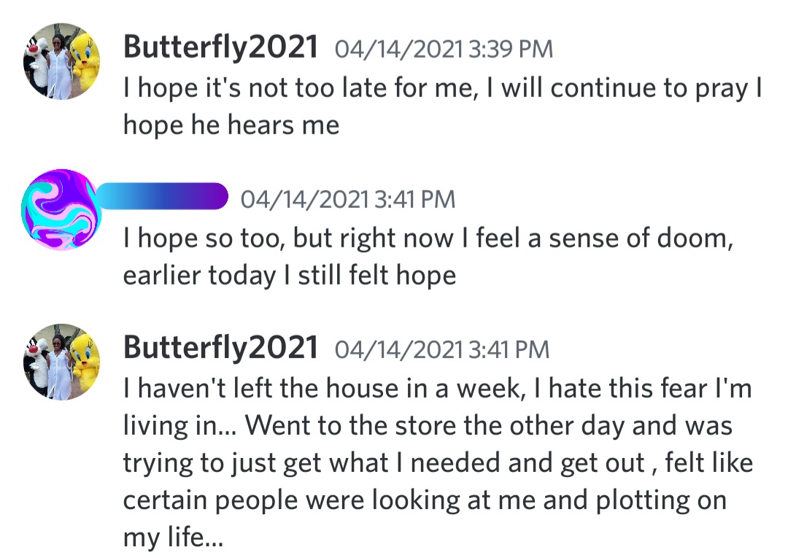The image size is (788, 558).
Task: Click the 3:41 PM timestamp on Butterfly2021's second message
Action: [441, 349]
